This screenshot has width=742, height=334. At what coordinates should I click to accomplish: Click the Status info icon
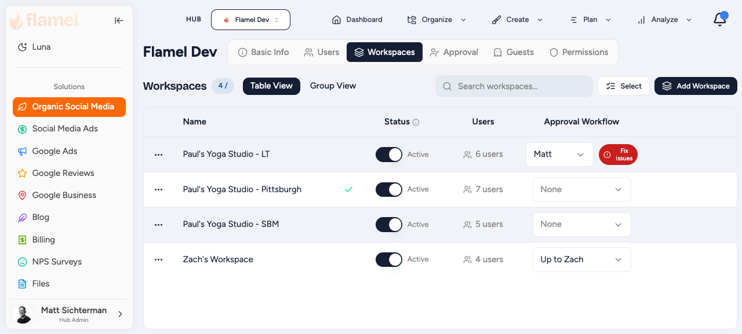(x=416, y=122)
